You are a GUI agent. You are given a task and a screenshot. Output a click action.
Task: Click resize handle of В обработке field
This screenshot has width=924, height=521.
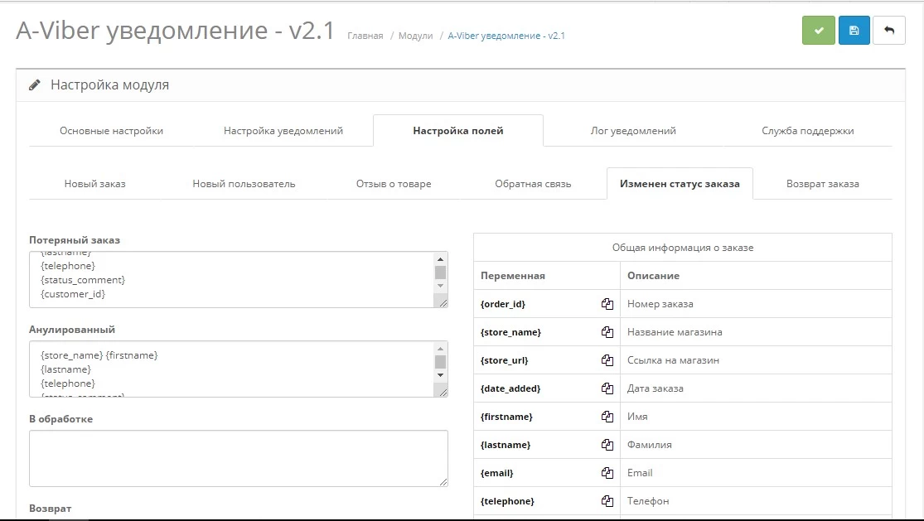coord(443,482)
